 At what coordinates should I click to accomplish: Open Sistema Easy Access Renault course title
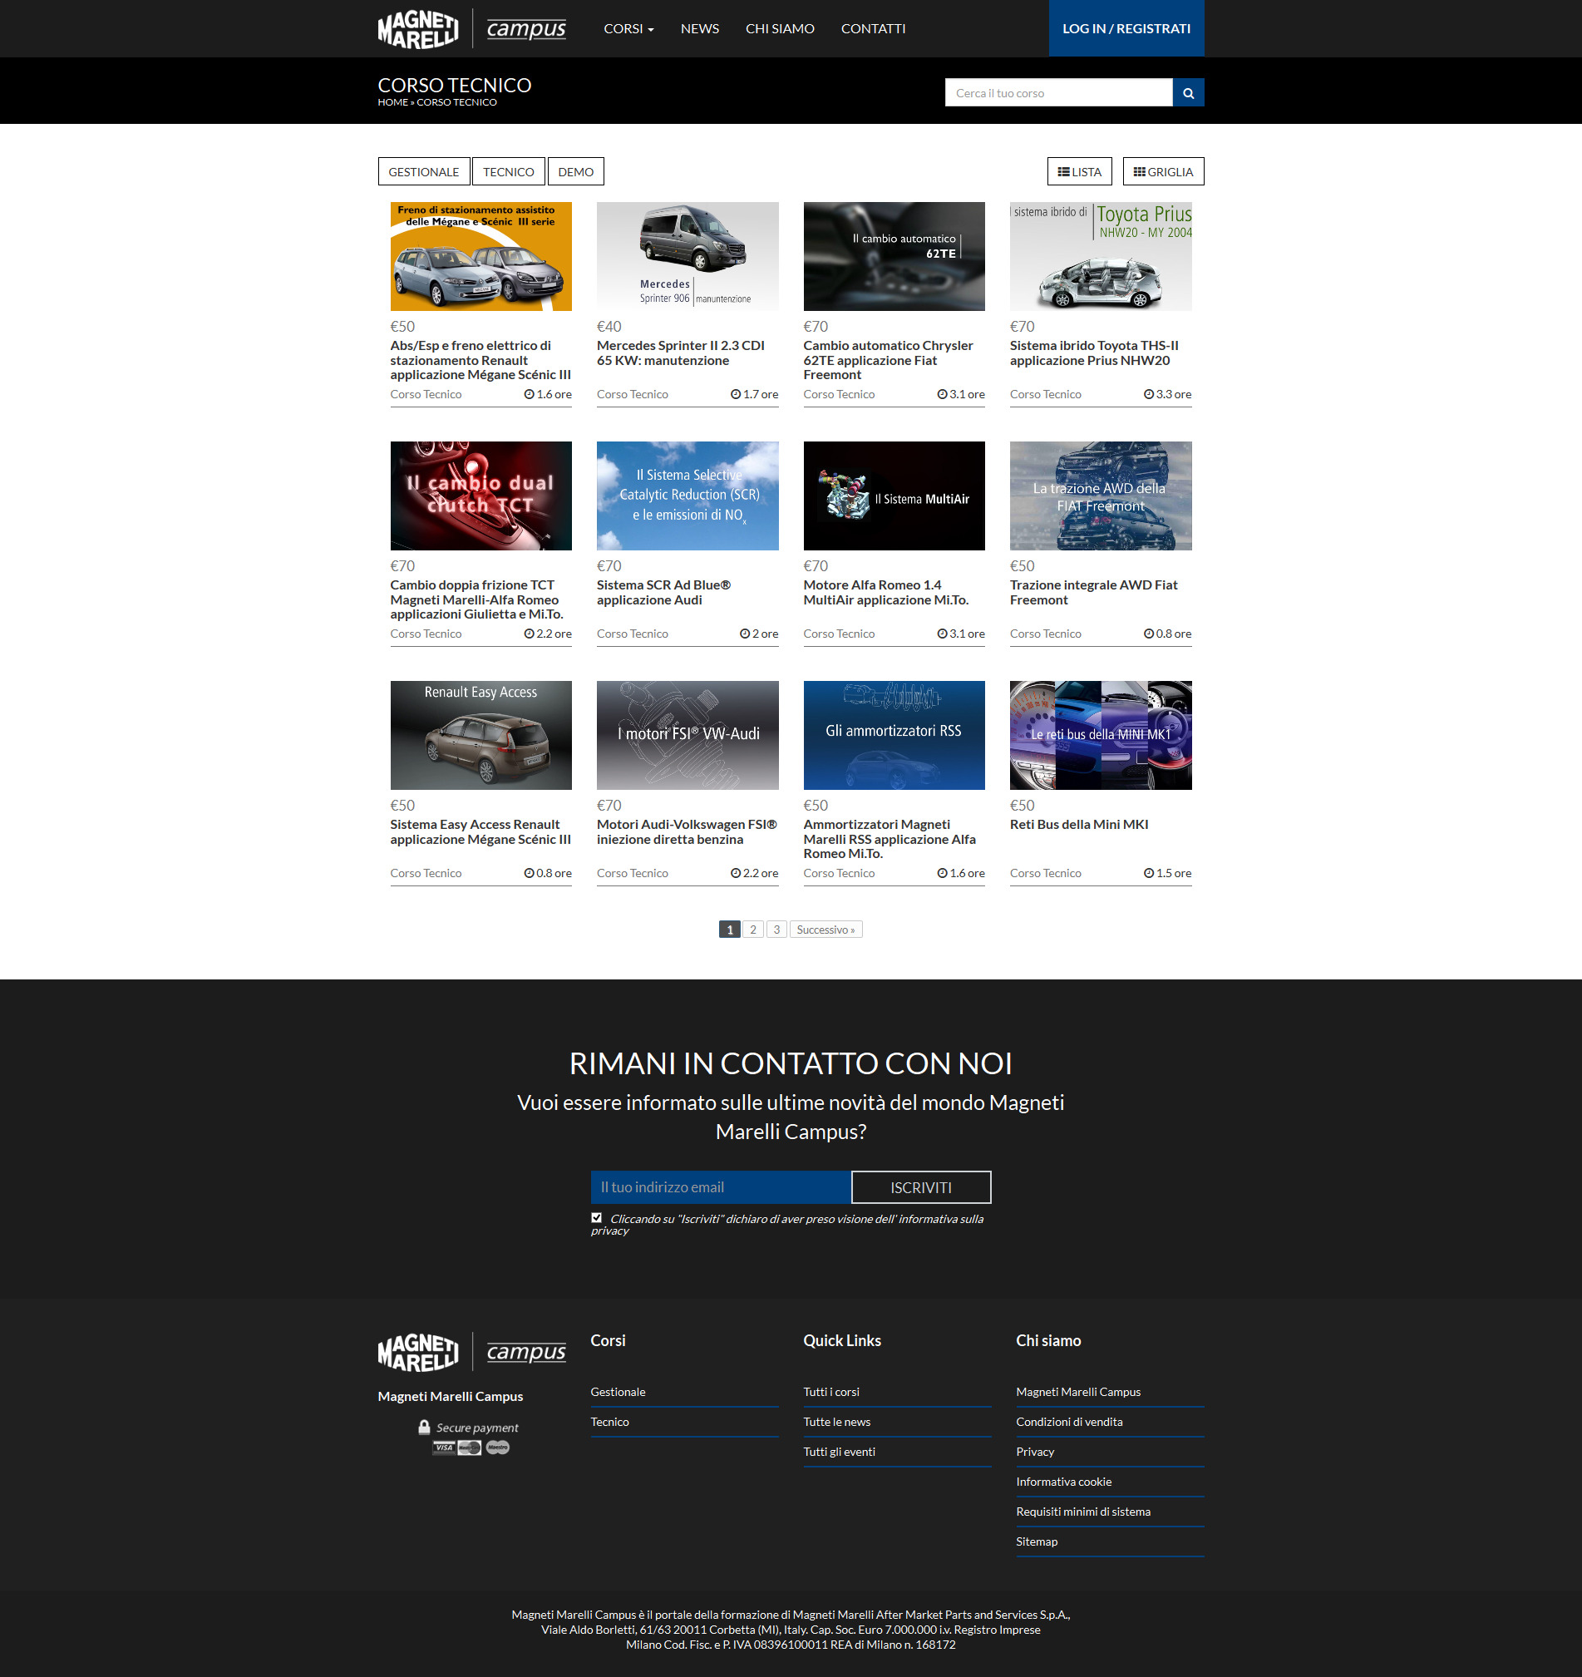click(481, 831)
